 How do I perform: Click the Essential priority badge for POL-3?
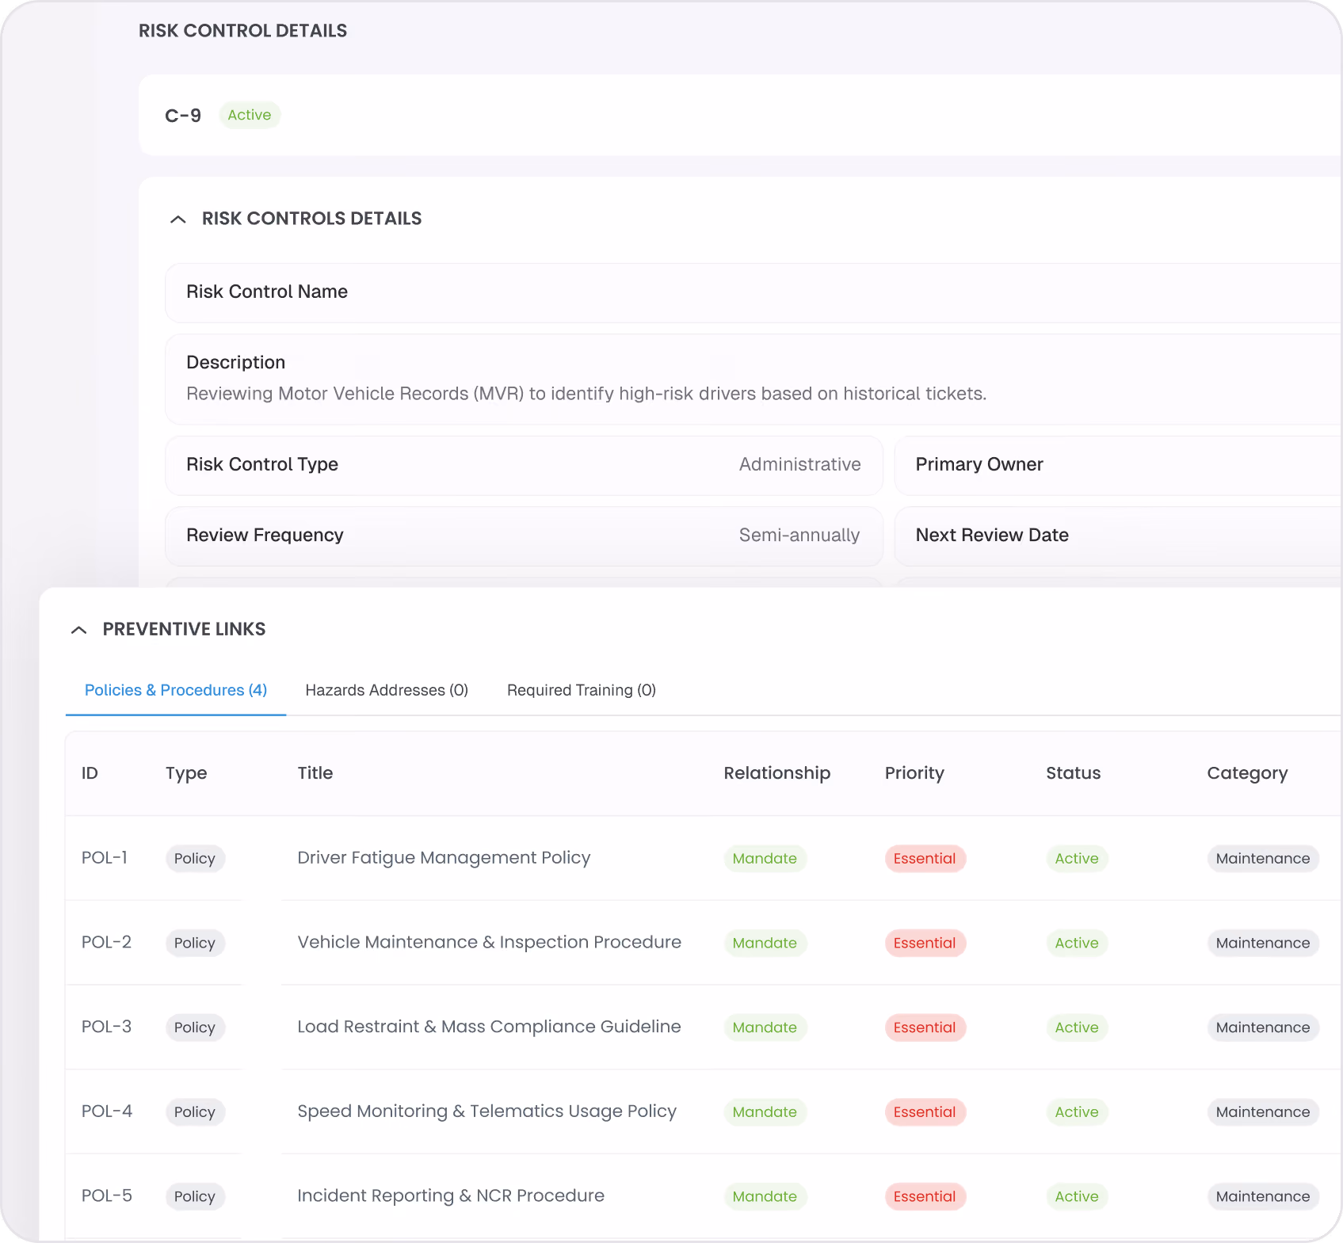pyautogui.click(x=925, y=1028)
